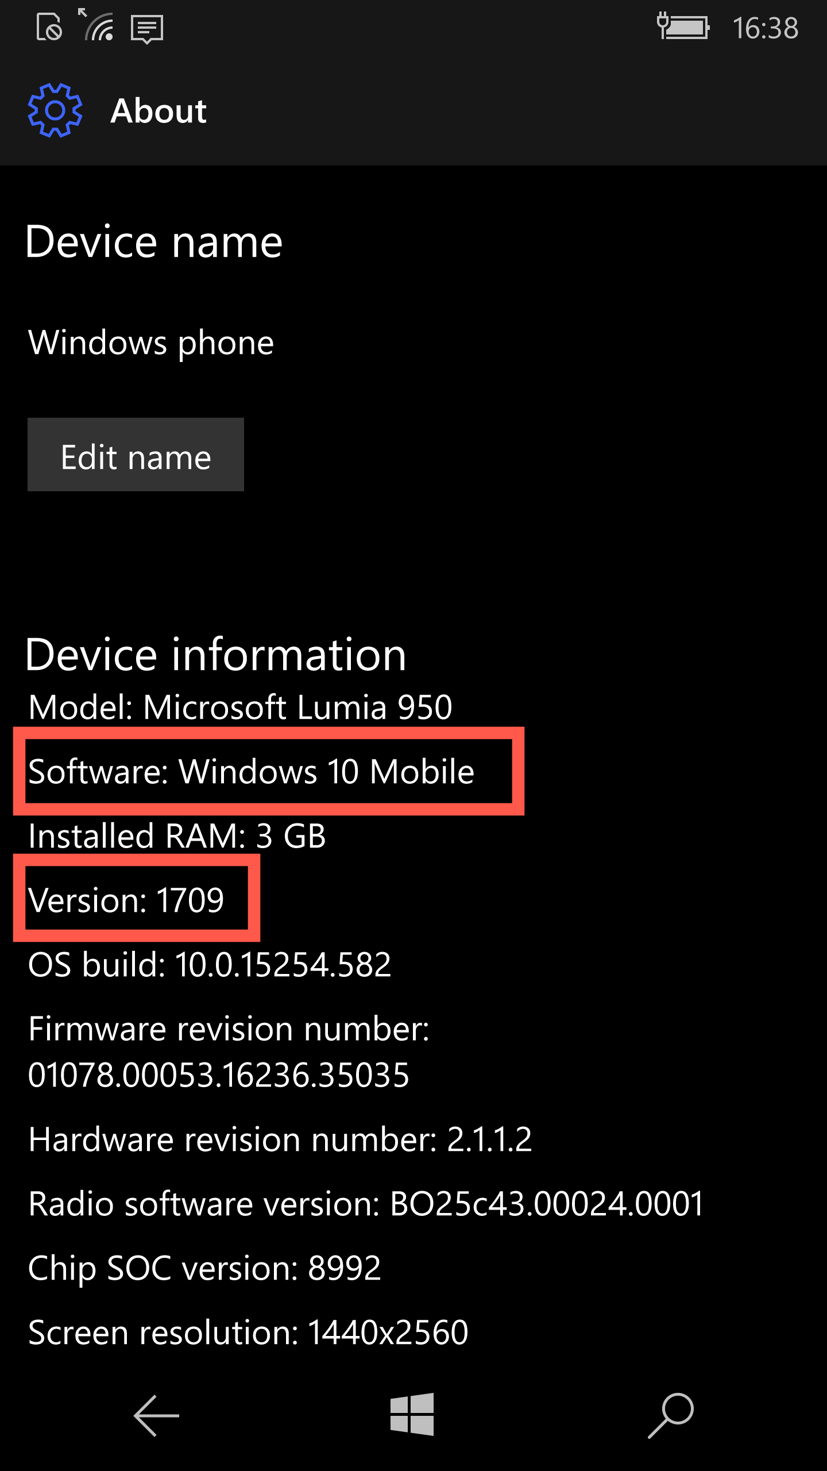Tap the Screen resolution 1440x2560 line

point(249,1332)
